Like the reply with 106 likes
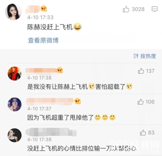 pos(140,102)
